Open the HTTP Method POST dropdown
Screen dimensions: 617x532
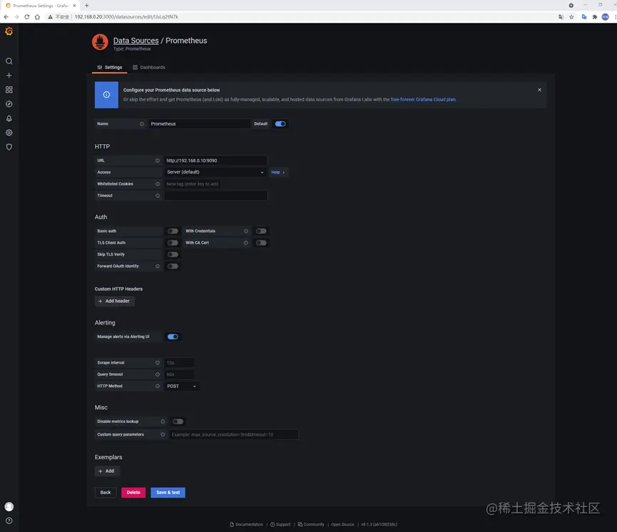point(181,387)
